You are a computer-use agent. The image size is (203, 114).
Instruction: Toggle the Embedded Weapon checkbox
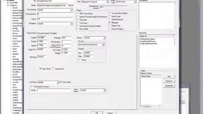[32, 86]
